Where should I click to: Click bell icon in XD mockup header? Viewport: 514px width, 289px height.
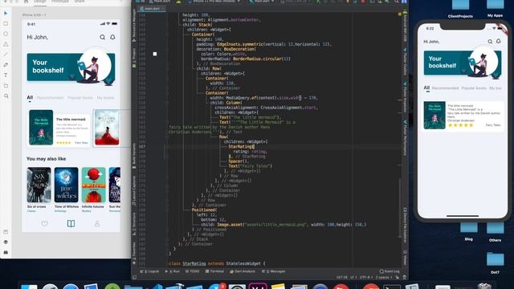[x=112, y=37]
